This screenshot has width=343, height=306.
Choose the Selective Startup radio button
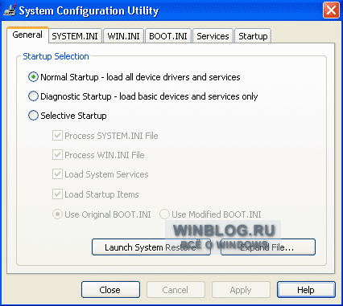pyautogui.click(x=33, y=116)
